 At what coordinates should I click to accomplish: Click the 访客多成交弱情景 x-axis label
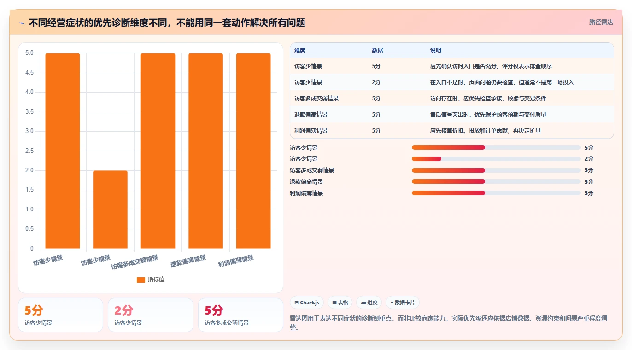point(135,262)
